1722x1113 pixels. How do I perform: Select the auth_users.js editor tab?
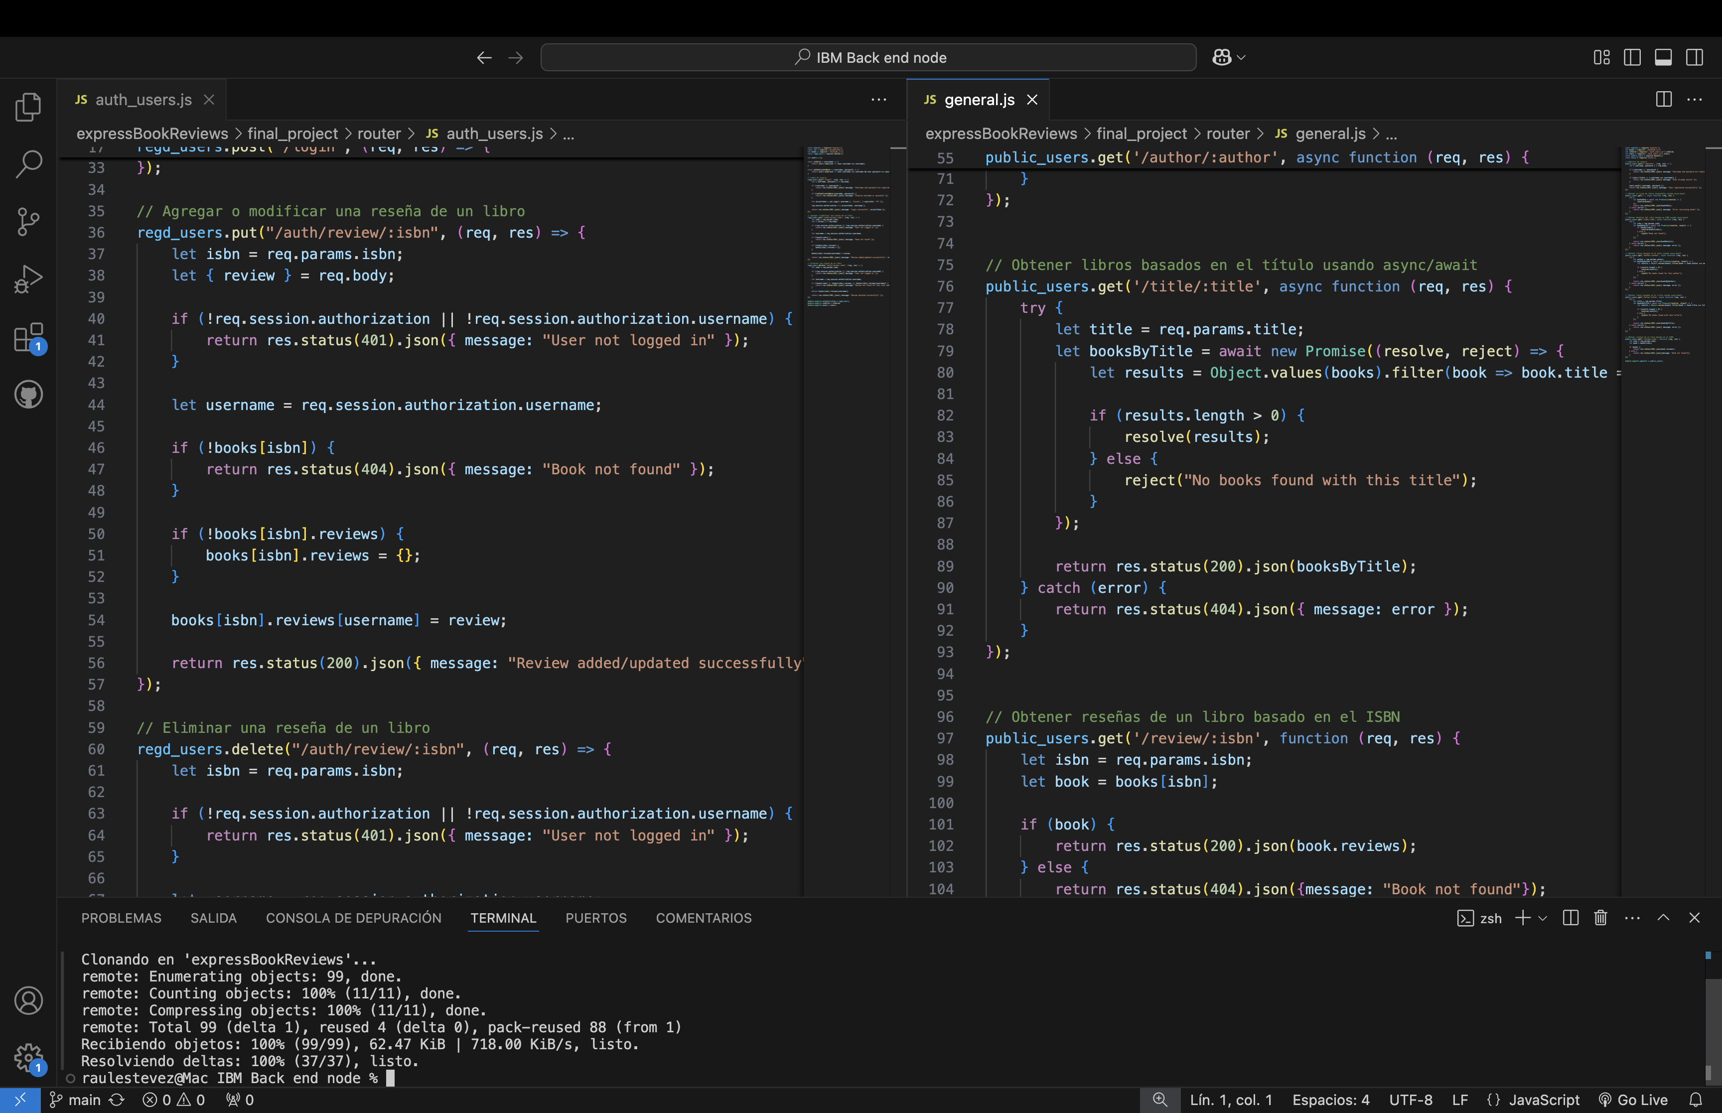143,100
